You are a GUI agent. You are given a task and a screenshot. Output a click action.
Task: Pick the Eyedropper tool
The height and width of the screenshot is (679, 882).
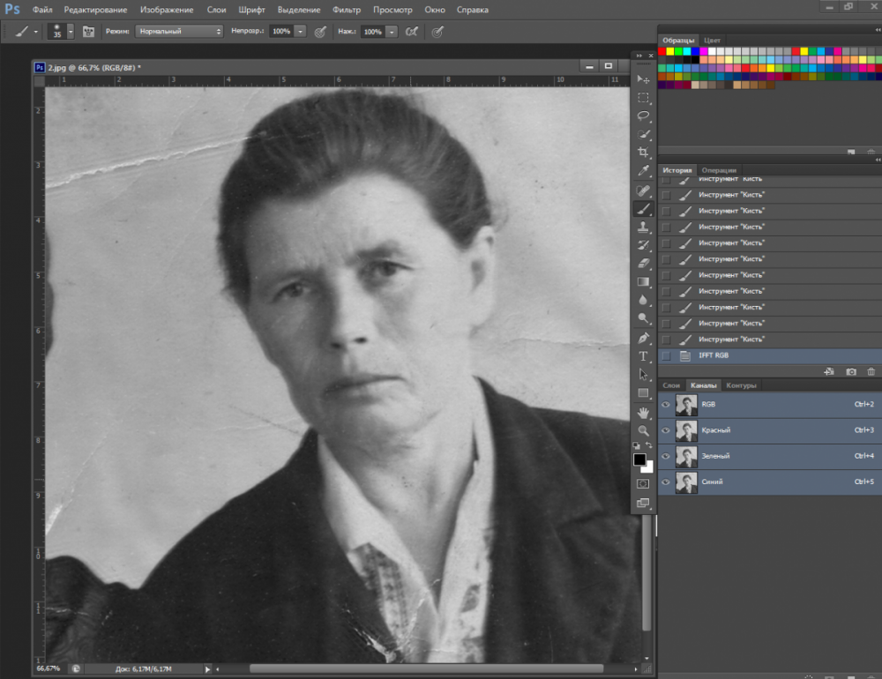tap(643, 171)
